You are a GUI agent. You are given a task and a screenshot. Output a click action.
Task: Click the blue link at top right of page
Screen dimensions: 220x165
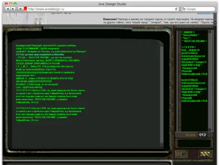point(205,14)
